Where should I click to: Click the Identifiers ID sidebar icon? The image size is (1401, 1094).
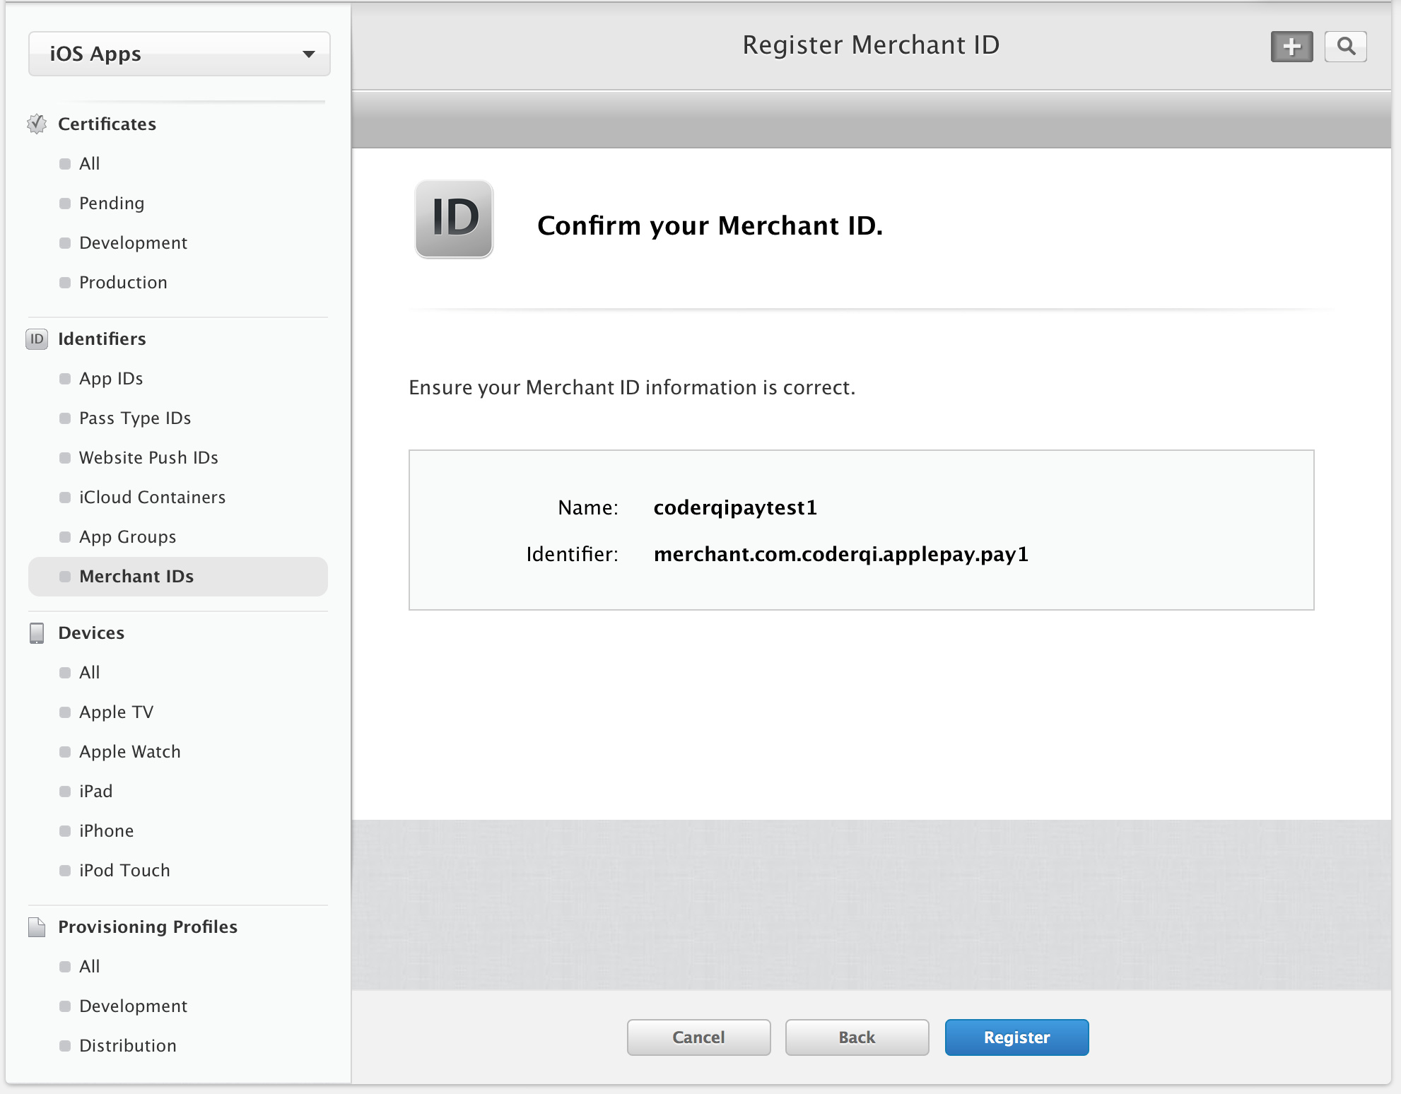pyautogui.click(x=37, y=339)
